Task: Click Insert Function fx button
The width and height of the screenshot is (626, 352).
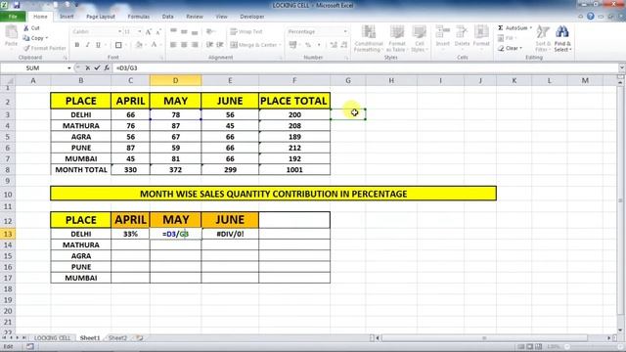Action: (x=107, y=68)
